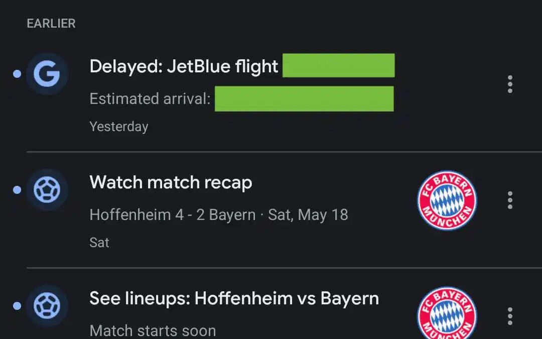
Task: Tap the Estimated arrival line
Action: 150,98
